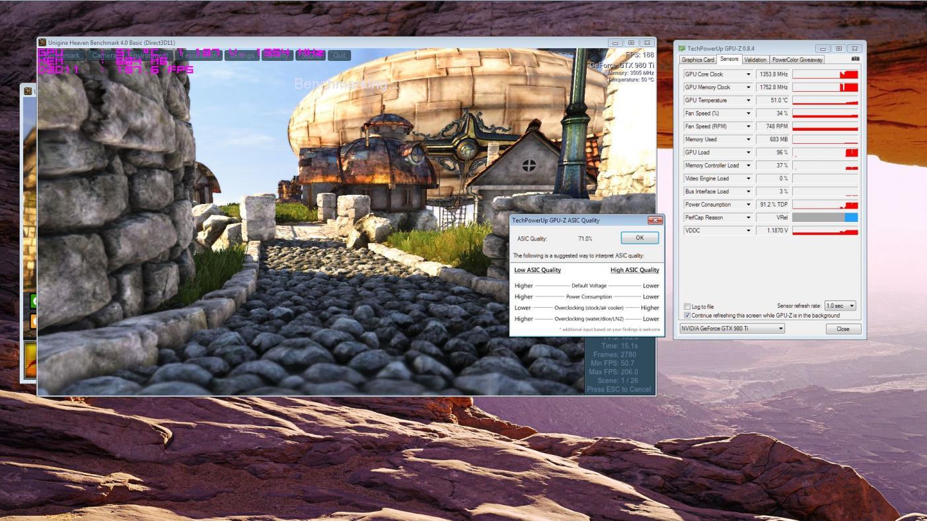927x521 pixels.
Task: Click the GPU-Z screenshot camera icon
Action: point(855,59)
